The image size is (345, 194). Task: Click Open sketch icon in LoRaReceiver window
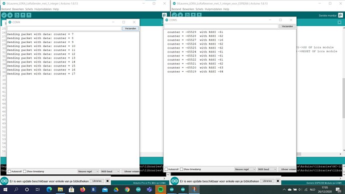193,14
